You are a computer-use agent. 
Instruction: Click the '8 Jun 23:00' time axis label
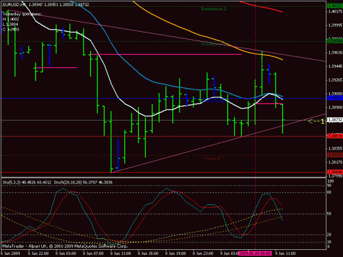click(203, 254)
